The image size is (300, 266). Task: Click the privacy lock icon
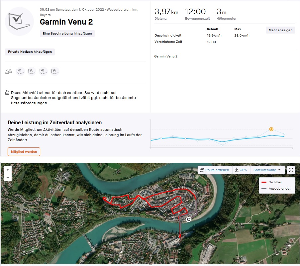coord(7,93)
